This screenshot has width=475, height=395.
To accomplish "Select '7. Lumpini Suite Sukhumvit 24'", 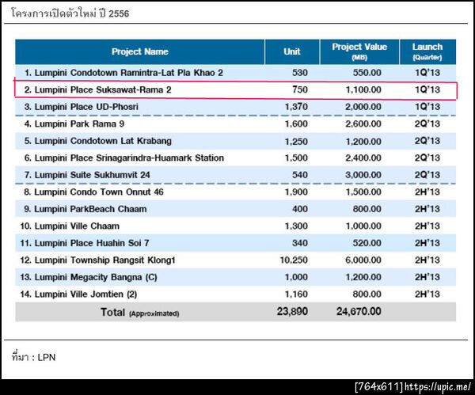I will click(x=87, y=175).
